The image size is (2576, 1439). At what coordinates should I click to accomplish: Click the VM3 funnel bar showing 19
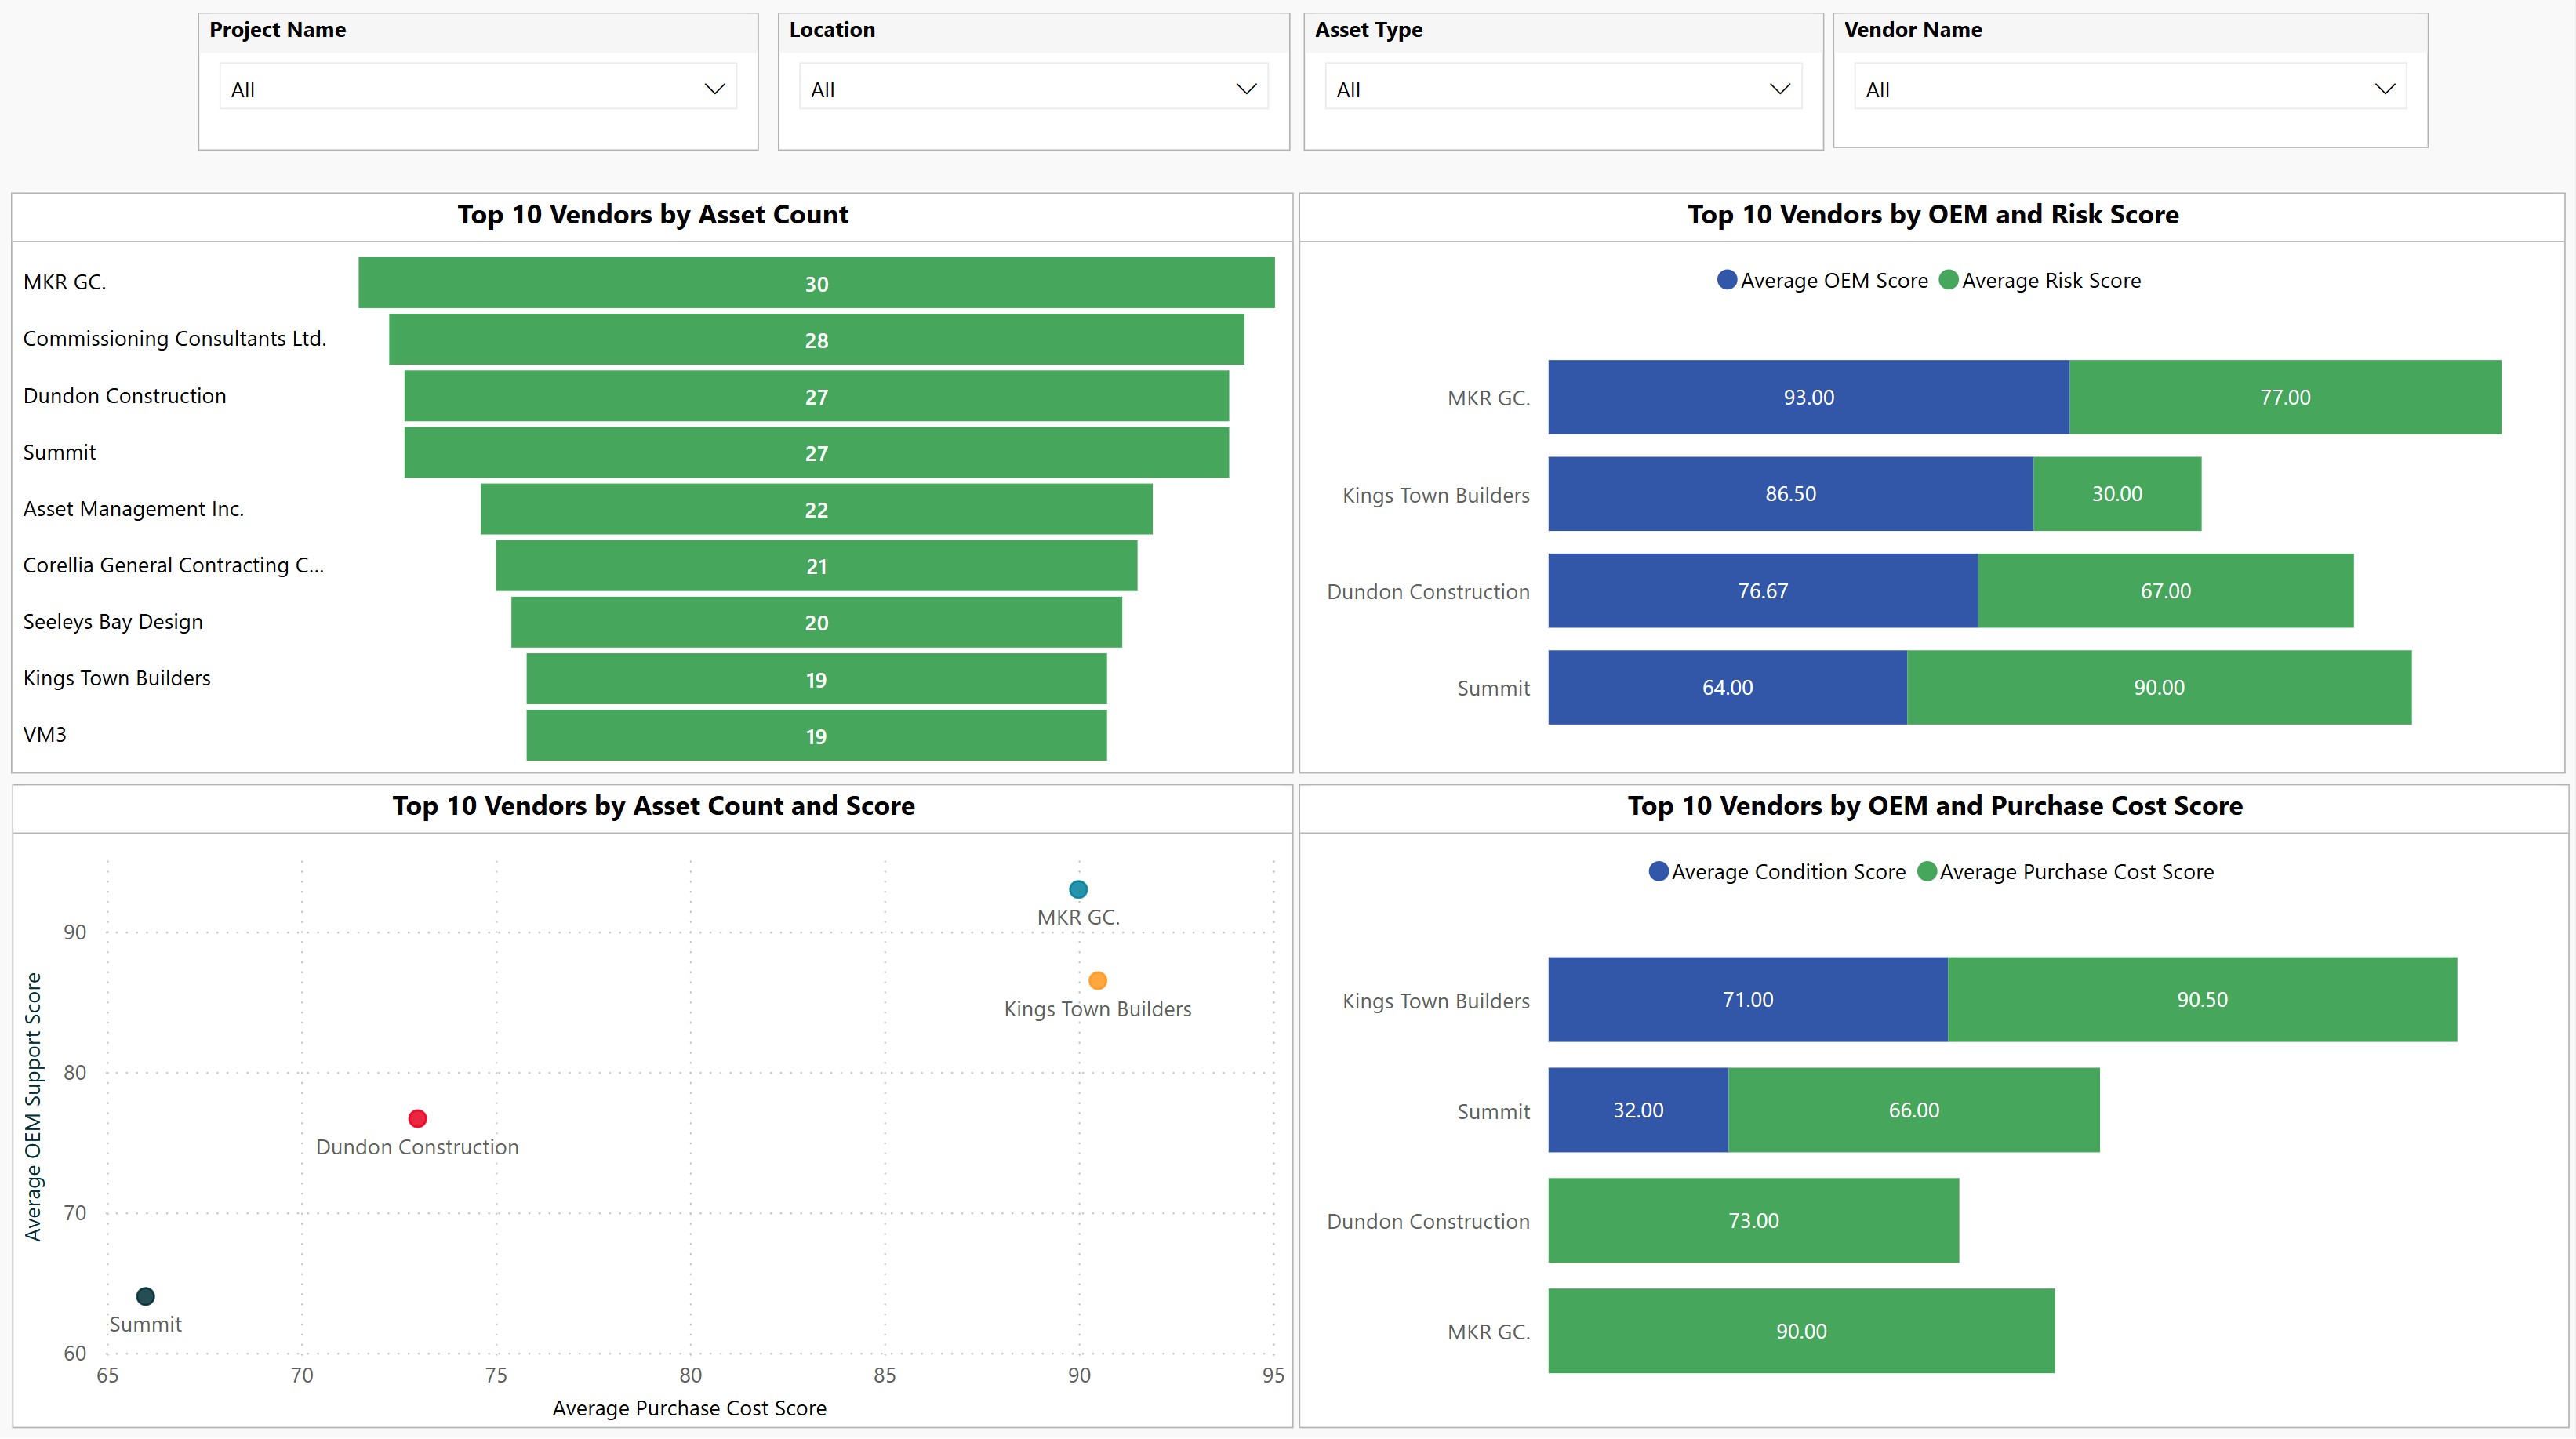pyautogui.click(x=816, y=736)
